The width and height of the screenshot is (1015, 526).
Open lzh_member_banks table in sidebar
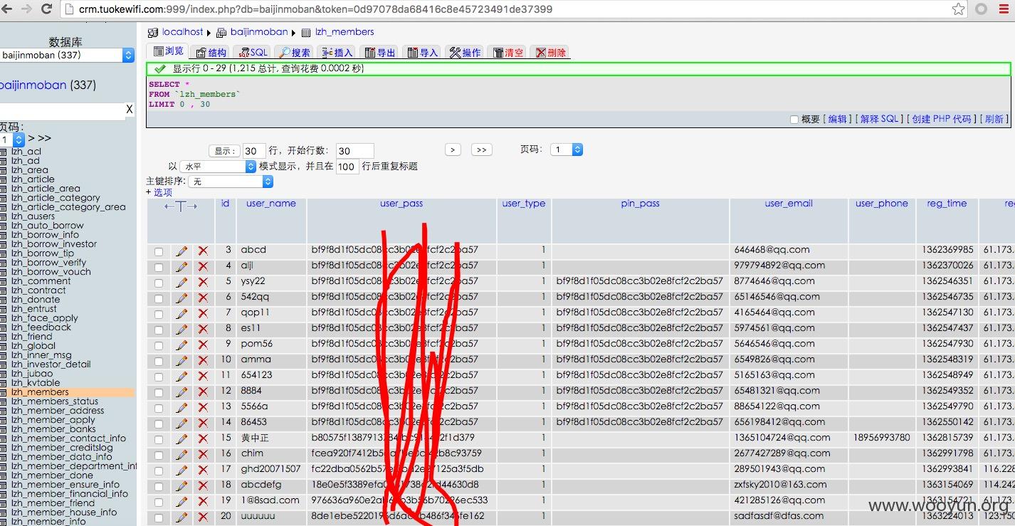53,429
